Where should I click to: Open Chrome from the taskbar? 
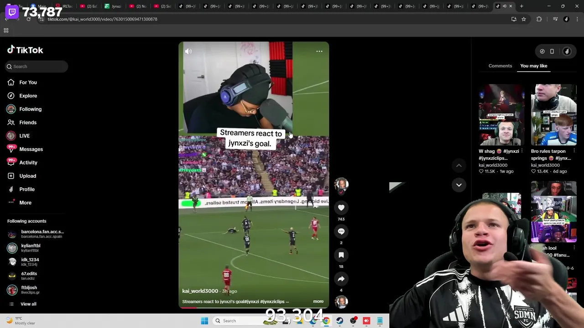pos(326,321)
